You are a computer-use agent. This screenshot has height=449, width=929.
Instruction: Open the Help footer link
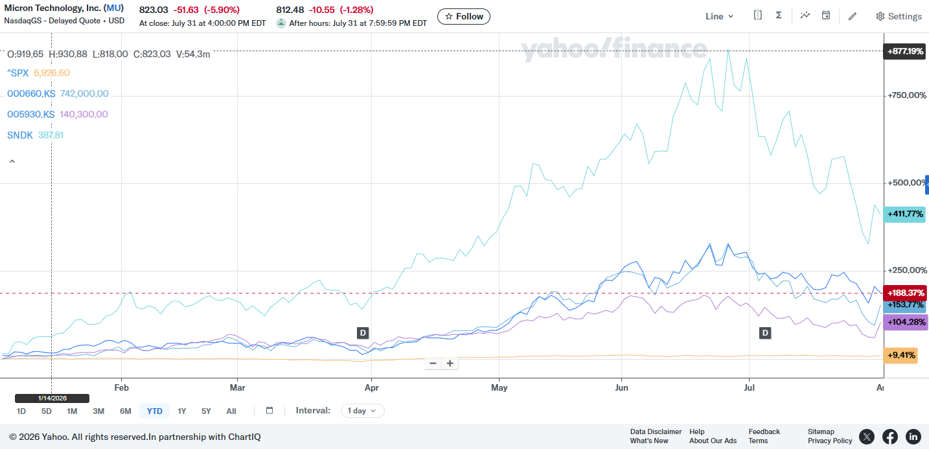pos(697,432)
